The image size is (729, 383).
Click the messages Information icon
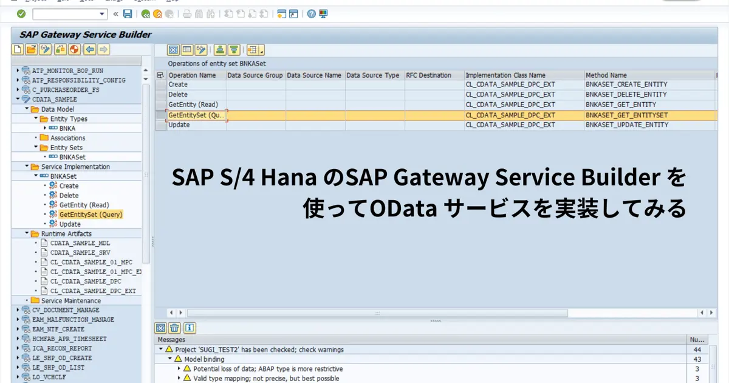point(190,328)
